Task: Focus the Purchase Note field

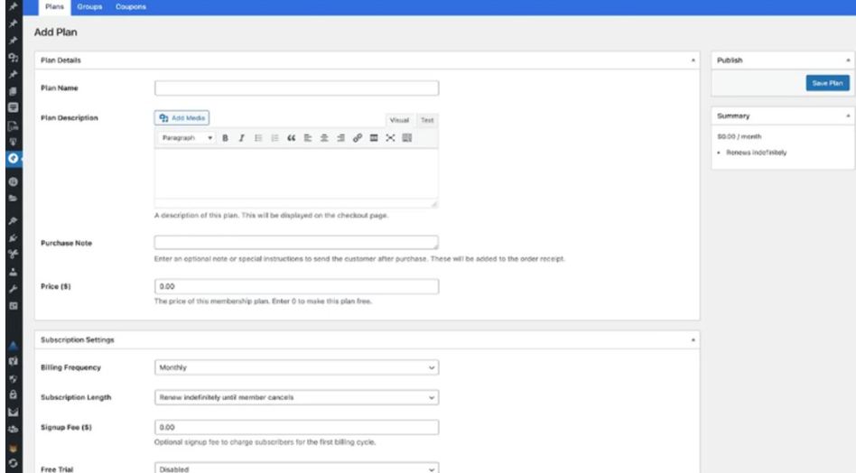Action: coord(296,242)
